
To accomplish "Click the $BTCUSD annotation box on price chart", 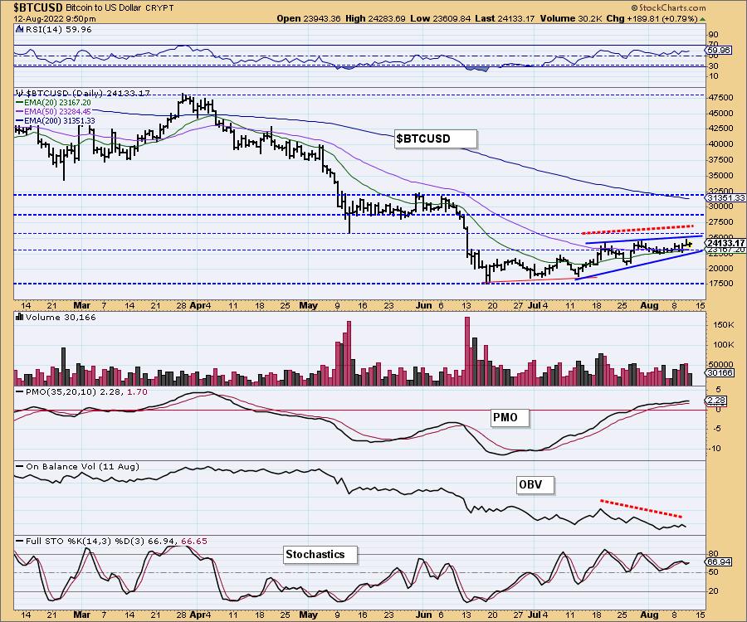I will click(x=436, y=138).
